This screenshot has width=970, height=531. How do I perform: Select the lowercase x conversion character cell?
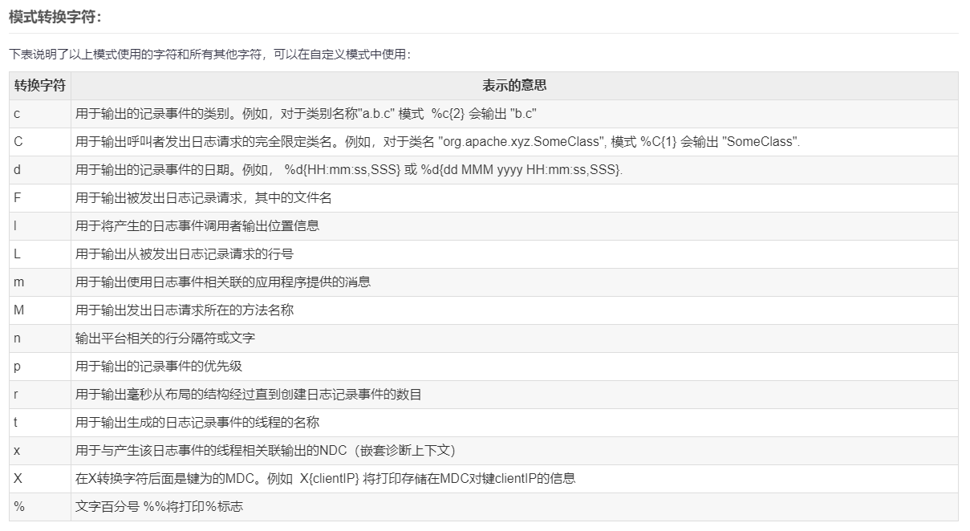tap(40, 451)
